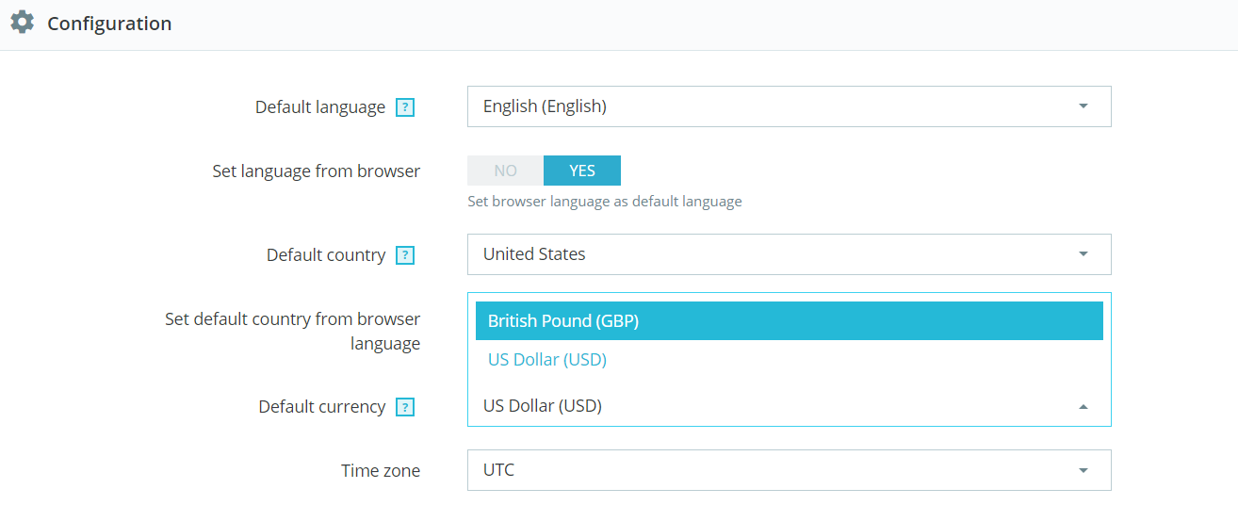This screenshot has width=1238, height=505.
Task: Click the Default currency collapse arrow
Action: (1083, 407)
